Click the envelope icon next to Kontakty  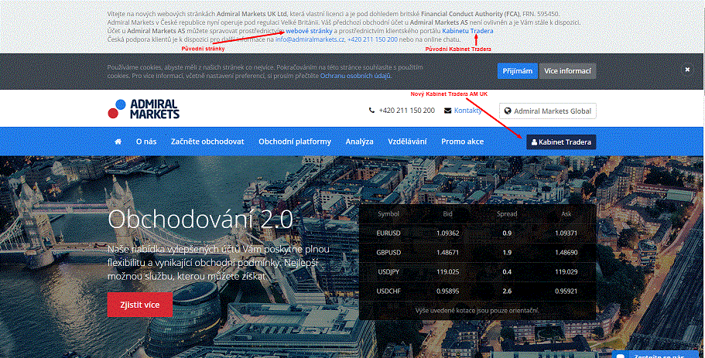[448, 111]
